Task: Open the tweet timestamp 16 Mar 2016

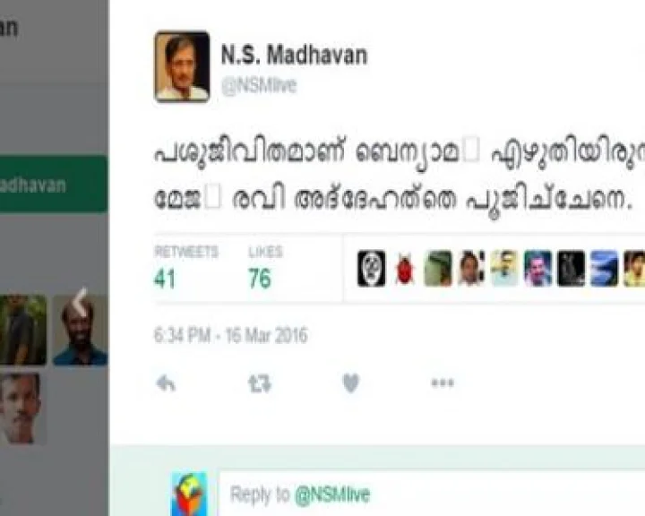Action: coord(231,335)
